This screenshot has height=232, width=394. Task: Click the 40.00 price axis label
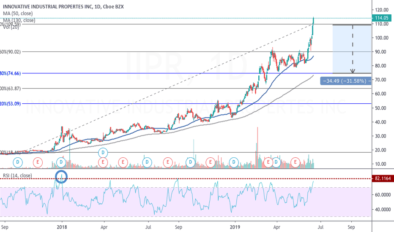(380, 122)
